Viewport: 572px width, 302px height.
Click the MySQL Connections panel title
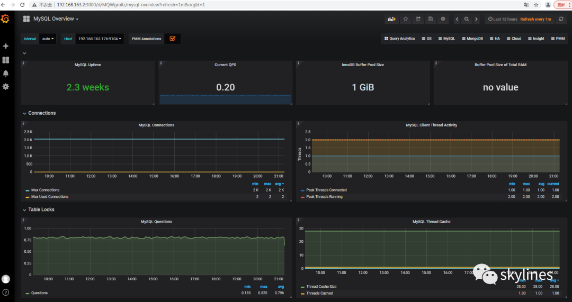156,125
